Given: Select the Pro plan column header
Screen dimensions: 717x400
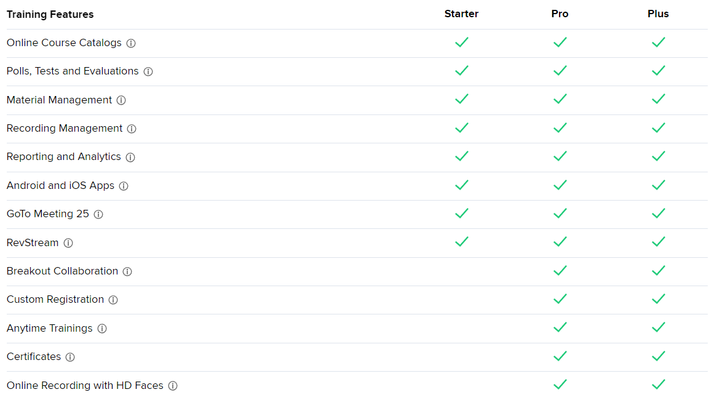Looking at the screenshot, I should coord(560,14).
